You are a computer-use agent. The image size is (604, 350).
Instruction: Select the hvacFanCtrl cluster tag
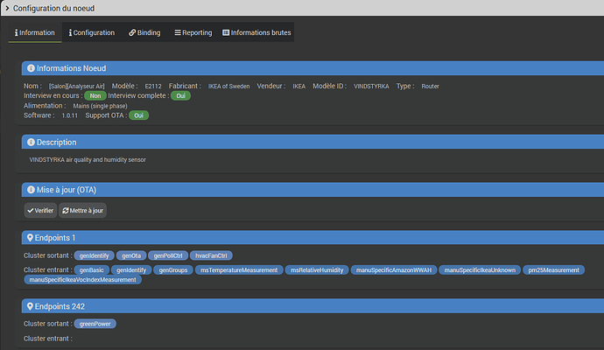coord(211,255)
